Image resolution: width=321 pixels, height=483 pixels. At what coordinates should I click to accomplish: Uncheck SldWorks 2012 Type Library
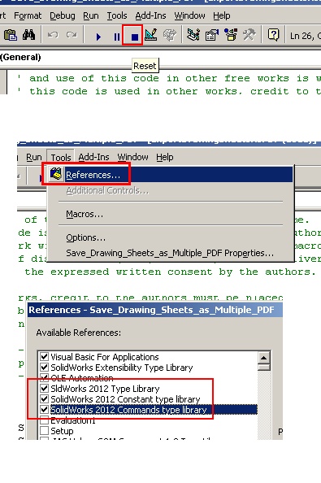click(45, 388)
